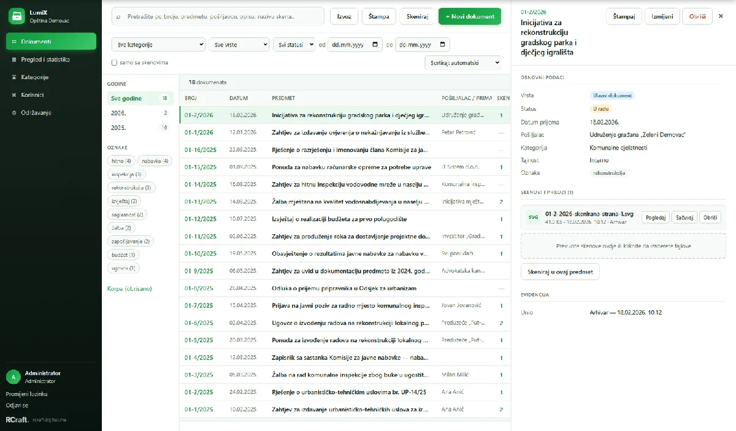Click the + Novi dokument button
The width and height of the screenshot is (736, 431).
click(470, 17)
